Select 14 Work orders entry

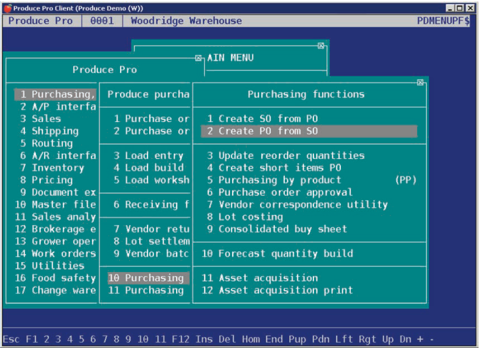(56, 253)
